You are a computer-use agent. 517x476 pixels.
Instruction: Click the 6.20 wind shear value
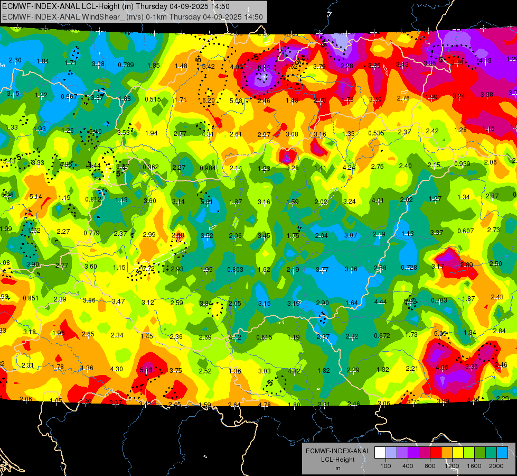pyautogui.click(x=209, y=100)
